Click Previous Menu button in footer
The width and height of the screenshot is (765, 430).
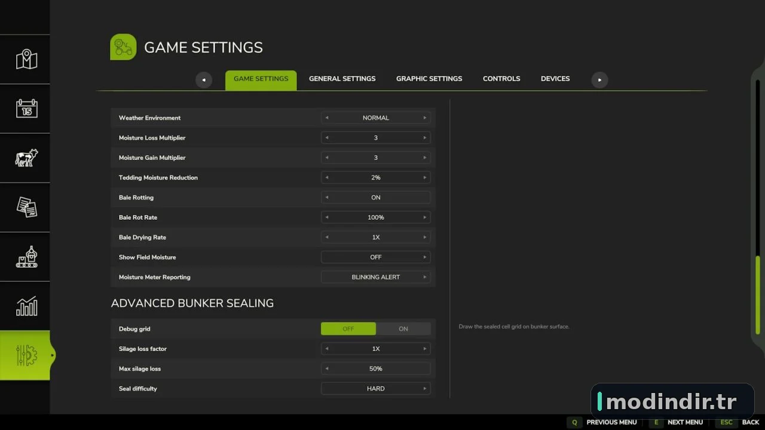(611, 422)
